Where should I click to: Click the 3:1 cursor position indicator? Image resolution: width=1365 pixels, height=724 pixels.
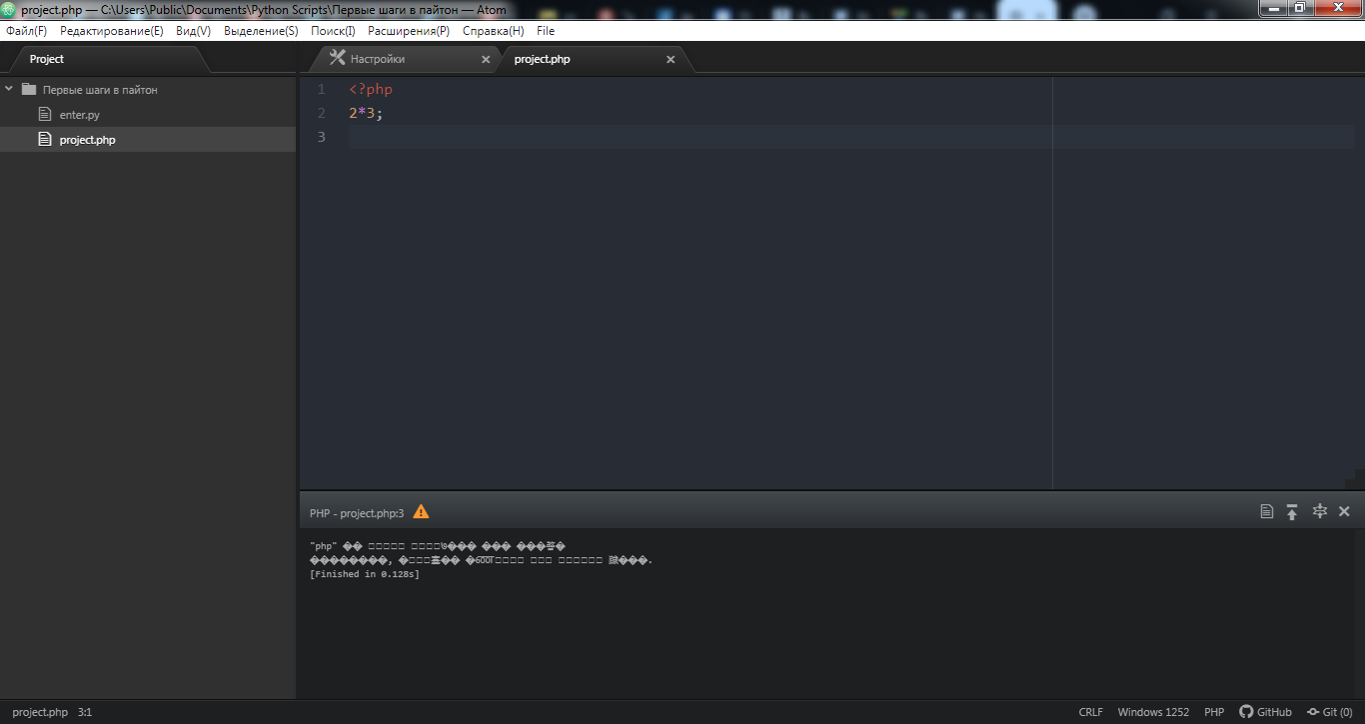point(85,712)
